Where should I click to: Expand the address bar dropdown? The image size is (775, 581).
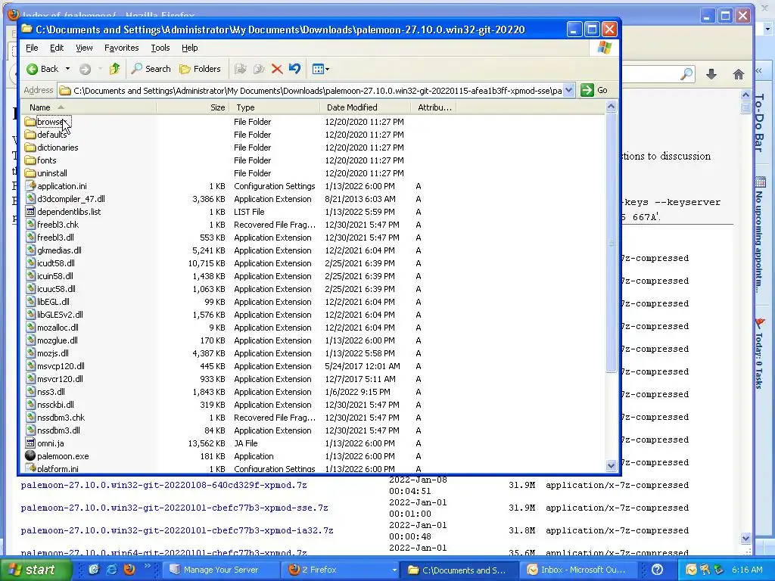point(569,91)
